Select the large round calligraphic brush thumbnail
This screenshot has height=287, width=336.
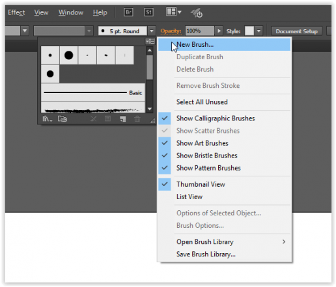click(68, 55)
